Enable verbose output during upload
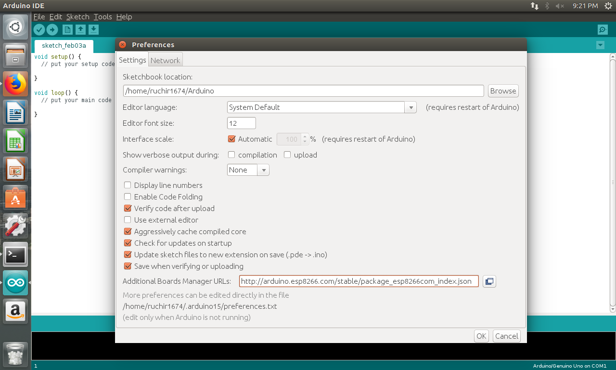The image size is (616, 370). coord(287,155)
